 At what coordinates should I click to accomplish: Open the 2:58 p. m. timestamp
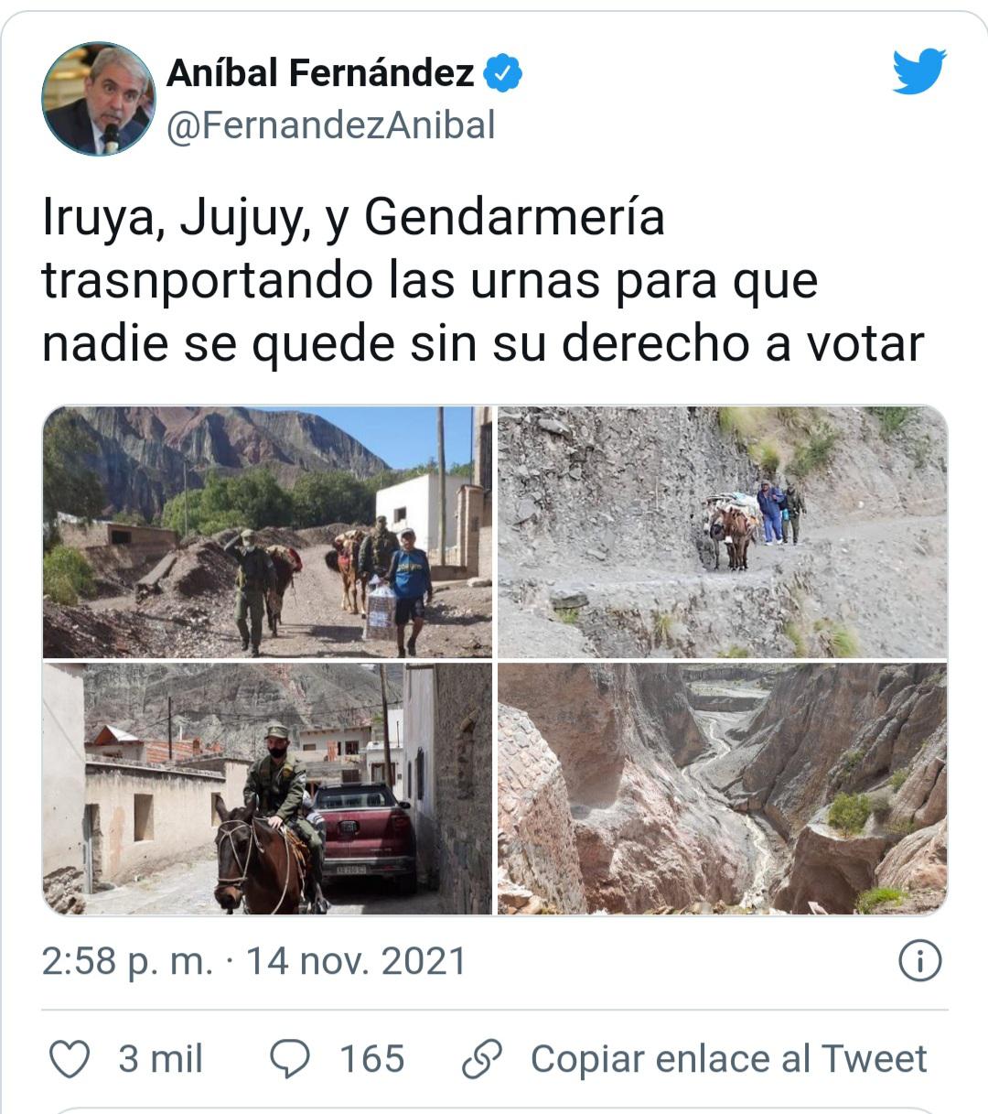[127, 961]
